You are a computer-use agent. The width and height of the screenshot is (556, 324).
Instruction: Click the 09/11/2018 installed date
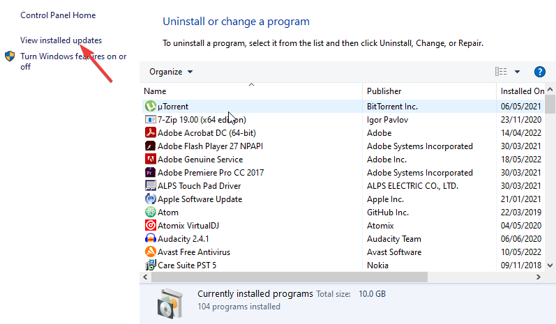(521, 265)
